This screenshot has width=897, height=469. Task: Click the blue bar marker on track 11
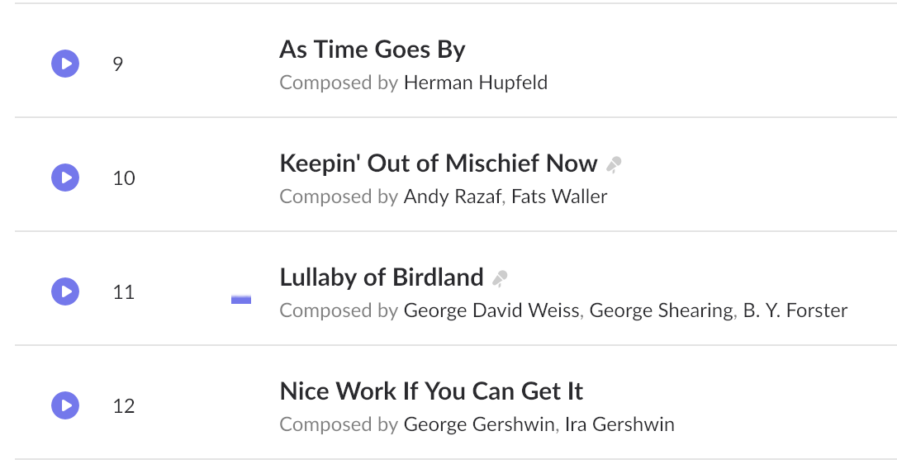[x=241, y=300]
